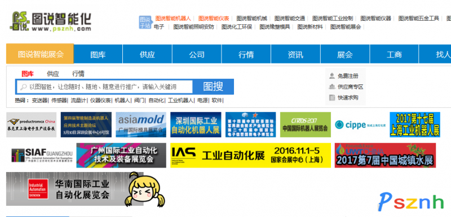Viewport: 451px width, 217px height.
Task: Switch search tab to 供应
Action: coord(53,74)
